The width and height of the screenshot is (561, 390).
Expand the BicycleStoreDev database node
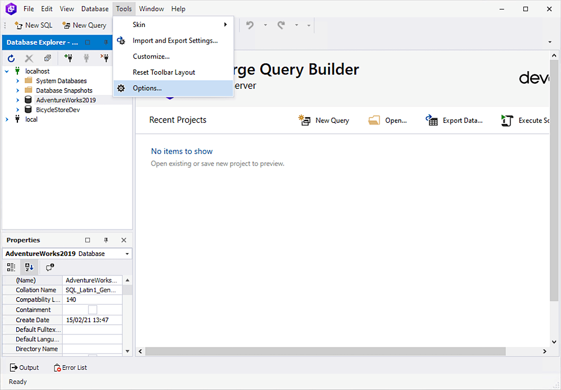point(17,110)
